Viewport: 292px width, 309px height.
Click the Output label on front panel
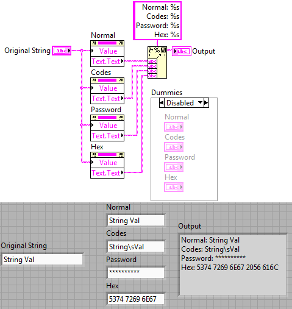tap(190, 226)
